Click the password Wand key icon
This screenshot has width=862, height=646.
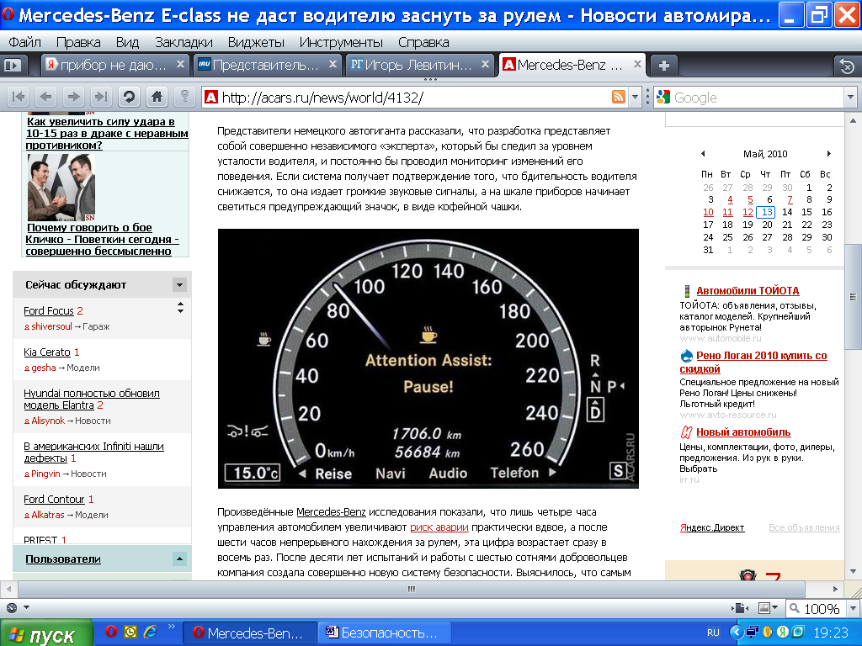[x=184, y=97]
